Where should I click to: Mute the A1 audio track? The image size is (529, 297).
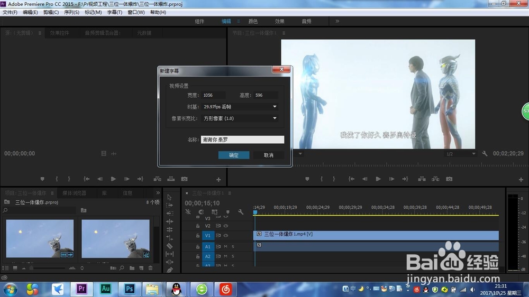pyautogui.click(x=225, y=247)
